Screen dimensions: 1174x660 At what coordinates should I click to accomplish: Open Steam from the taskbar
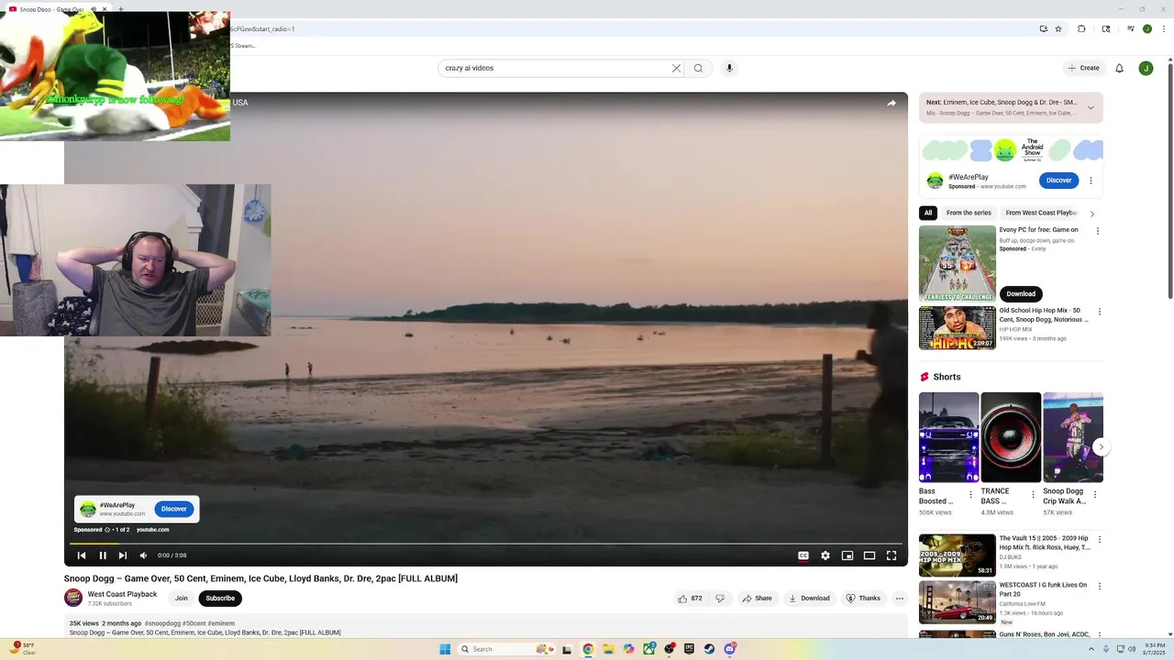(x=709, y=649)
